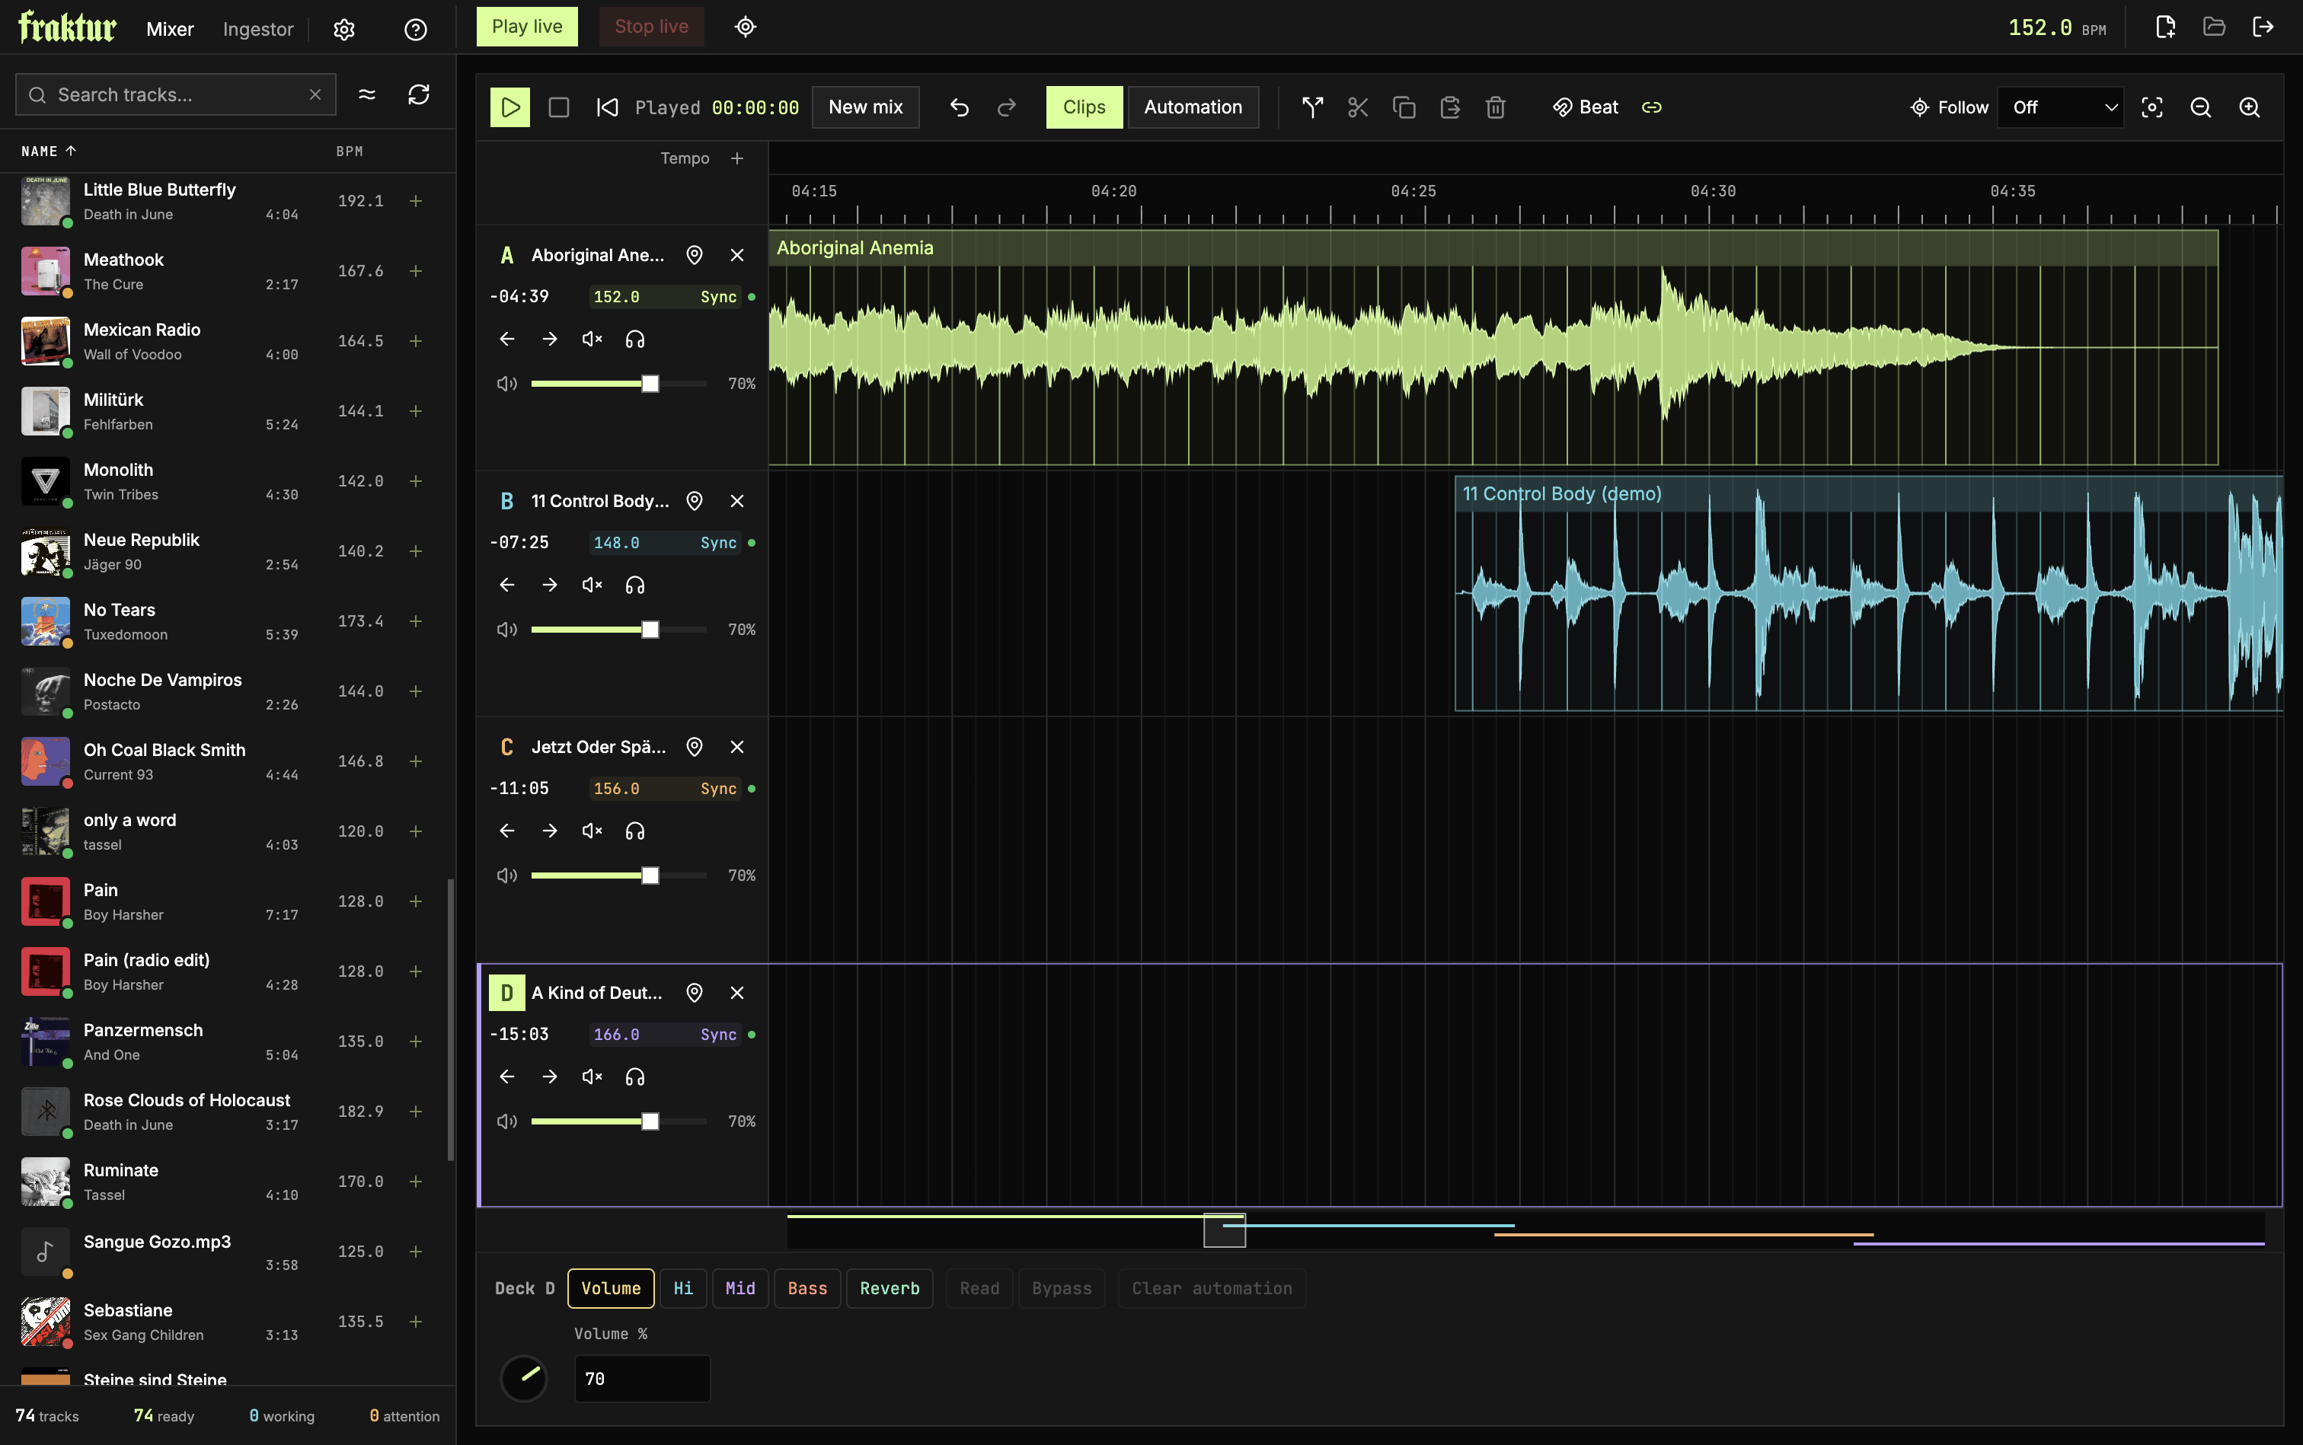Click the fit-to-view focus icon

tap(2152, 107)
